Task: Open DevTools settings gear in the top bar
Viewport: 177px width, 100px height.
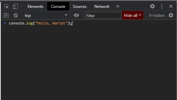Action: click(152, 6)
